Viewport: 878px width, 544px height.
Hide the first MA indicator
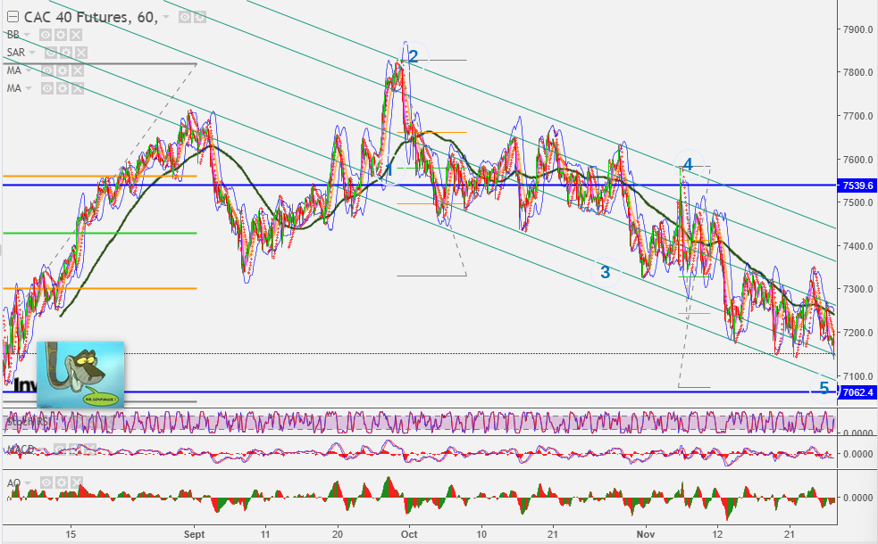[47, 70]
